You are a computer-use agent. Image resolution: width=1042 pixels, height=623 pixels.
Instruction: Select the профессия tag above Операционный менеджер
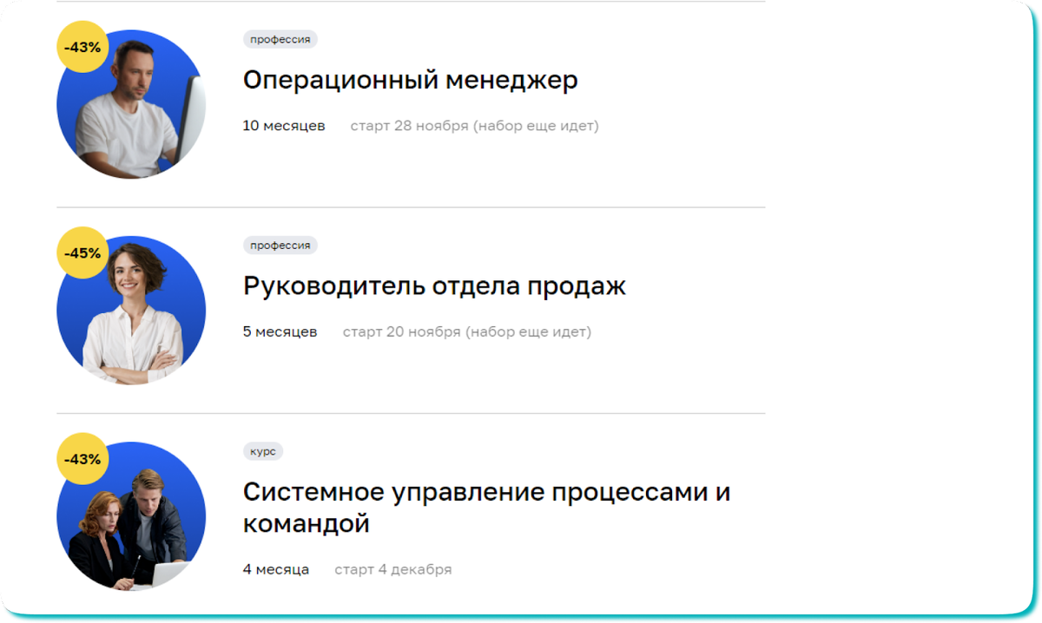(x=281, y=39)
